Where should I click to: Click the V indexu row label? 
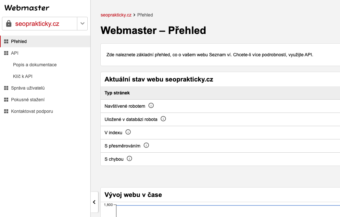pos(113,133)
